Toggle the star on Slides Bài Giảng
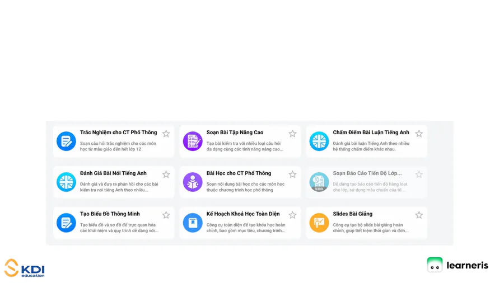504x283 pixels. click(419, 215)
